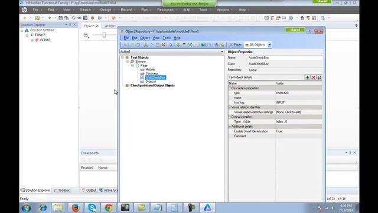Collapse the Visual relation identifier section
This screenshot has width=378, height=213.
point(230,107)
